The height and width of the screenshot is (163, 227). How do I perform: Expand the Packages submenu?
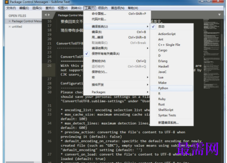[x=117, y=92]
